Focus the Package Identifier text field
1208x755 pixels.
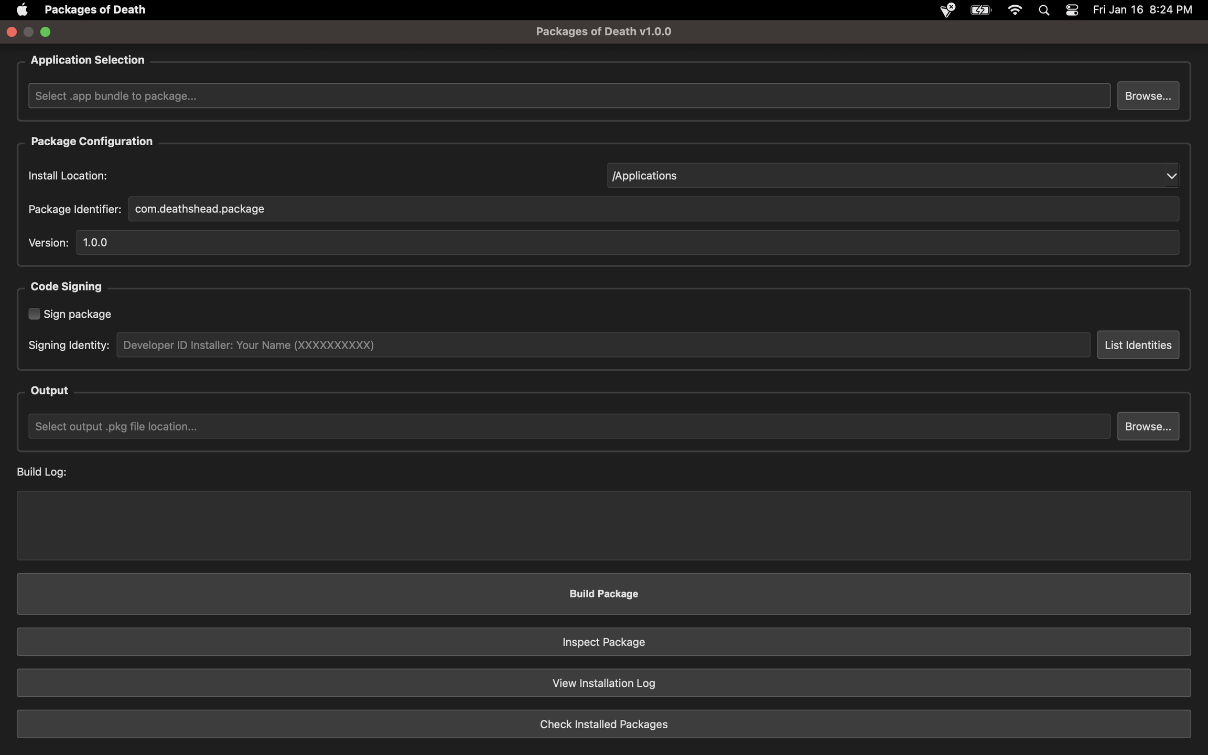click(653, 209)
